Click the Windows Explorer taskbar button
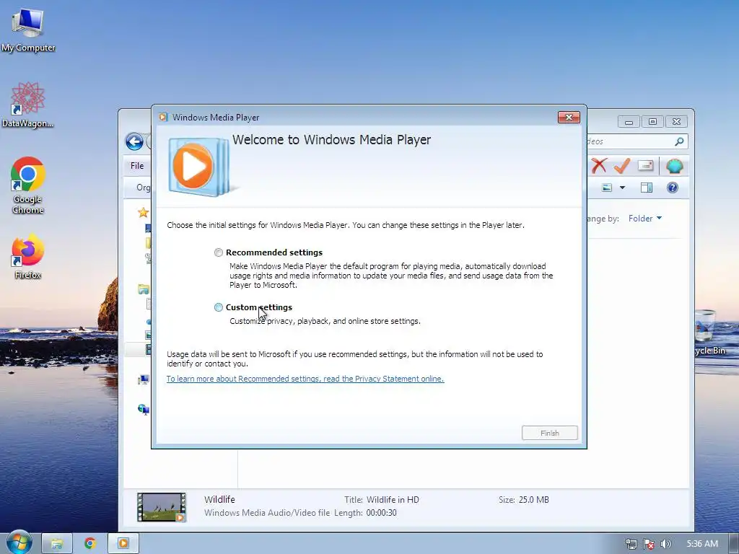 [57, 543]
